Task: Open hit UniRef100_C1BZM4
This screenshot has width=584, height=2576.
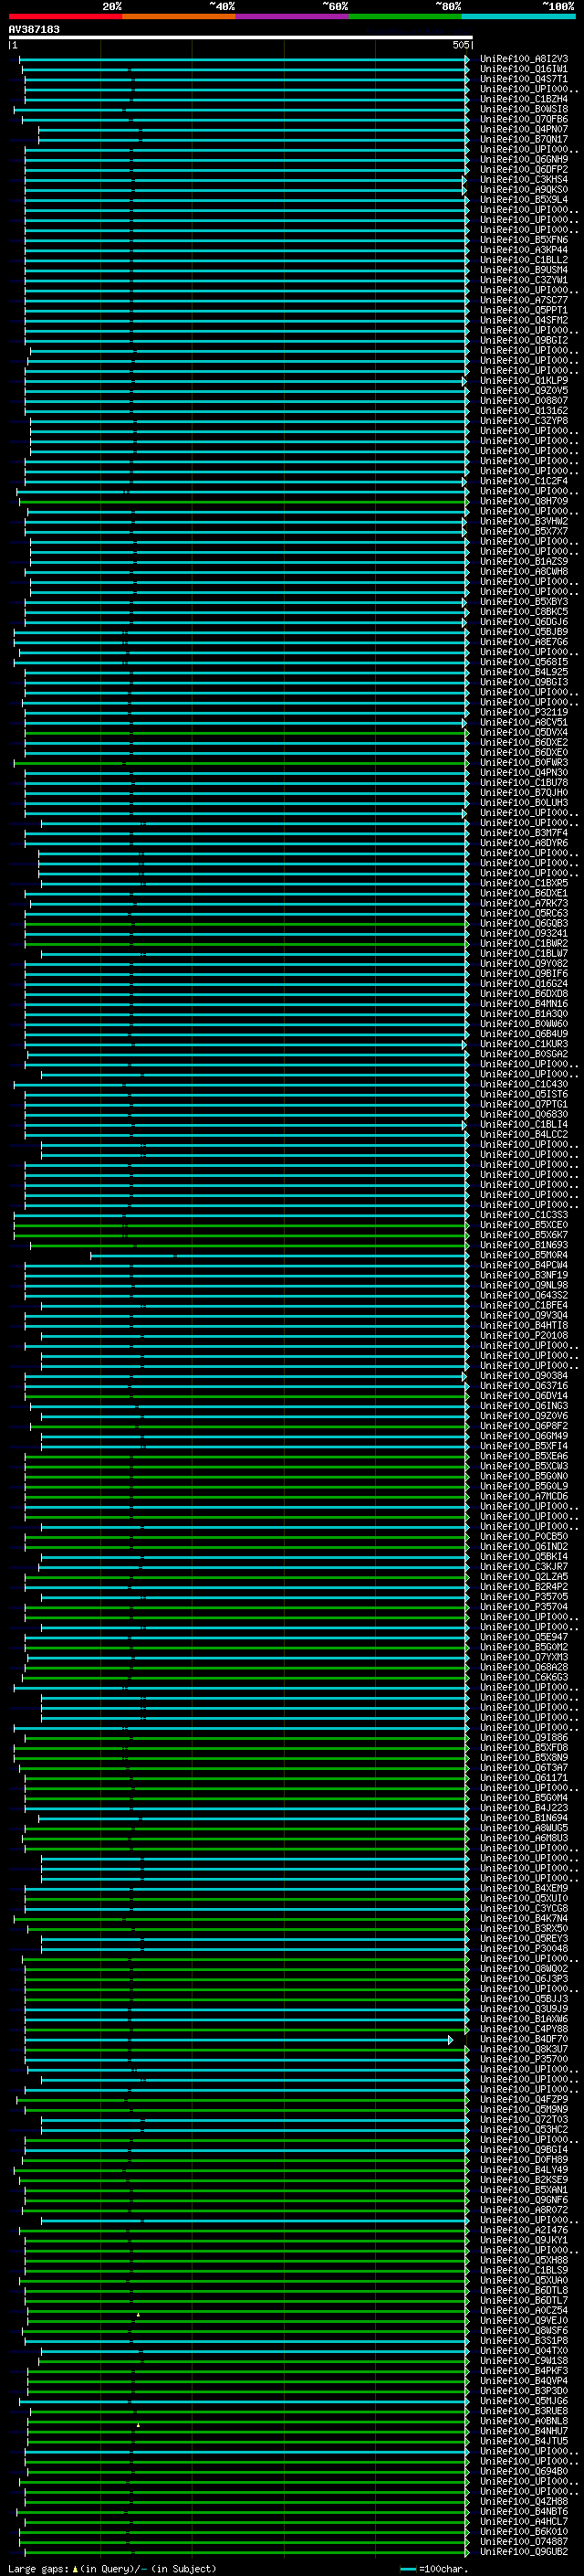Action: (524, 99)
